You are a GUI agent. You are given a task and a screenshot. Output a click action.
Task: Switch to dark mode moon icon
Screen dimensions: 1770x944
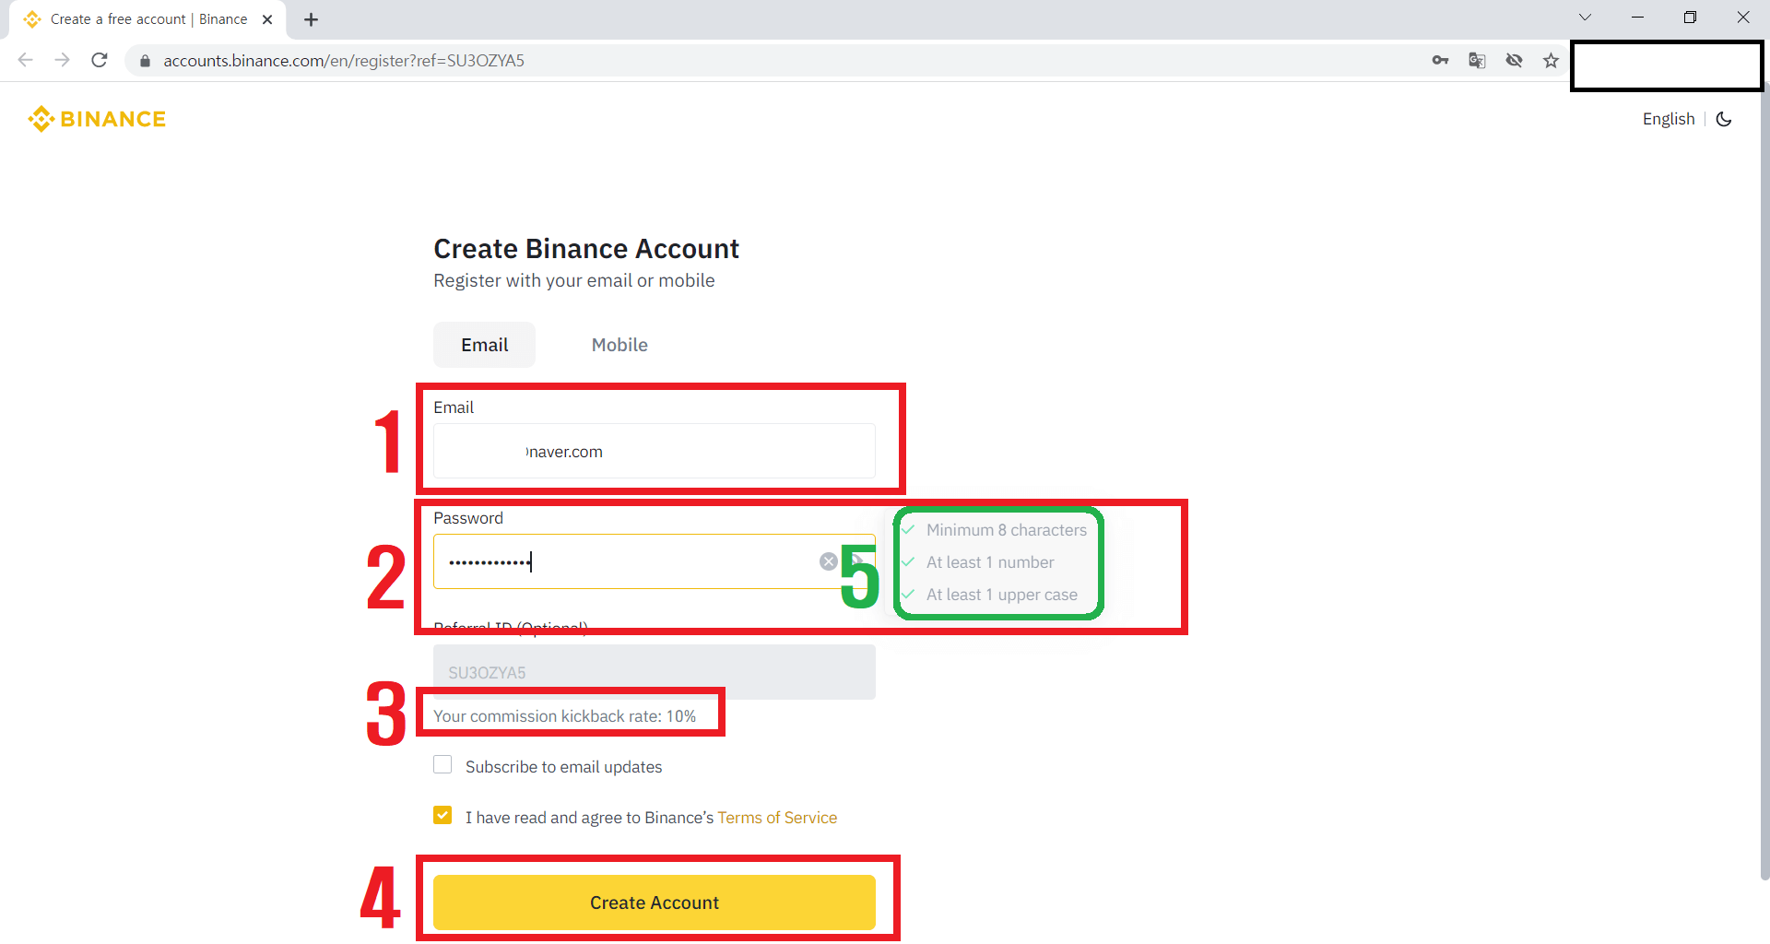[1724, 119]
